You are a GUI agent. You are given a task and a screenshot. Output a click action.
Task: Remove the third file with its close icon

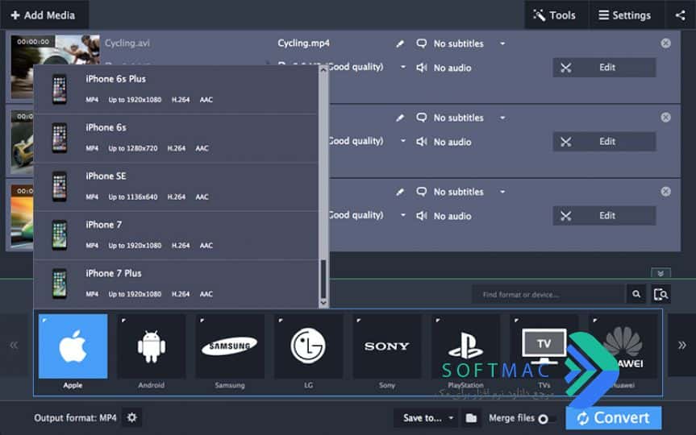tap(665, 191)
